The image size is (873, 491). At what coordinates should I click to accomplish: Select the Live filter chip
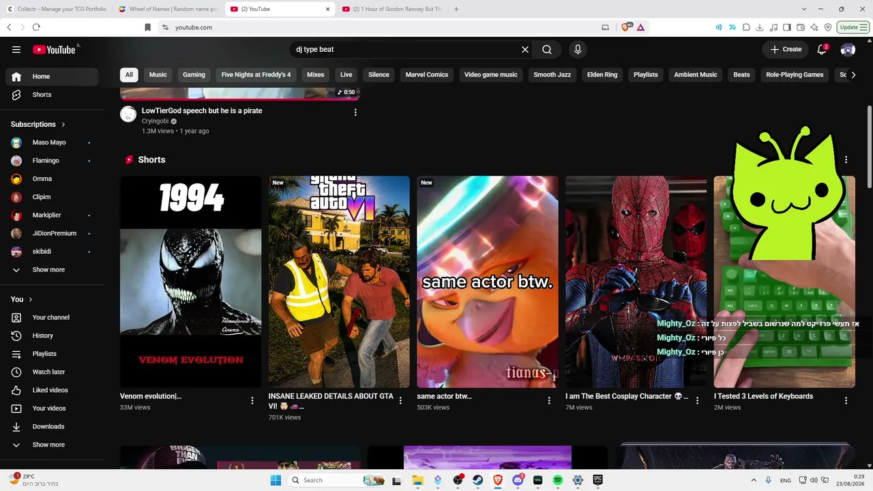(346, 75)
